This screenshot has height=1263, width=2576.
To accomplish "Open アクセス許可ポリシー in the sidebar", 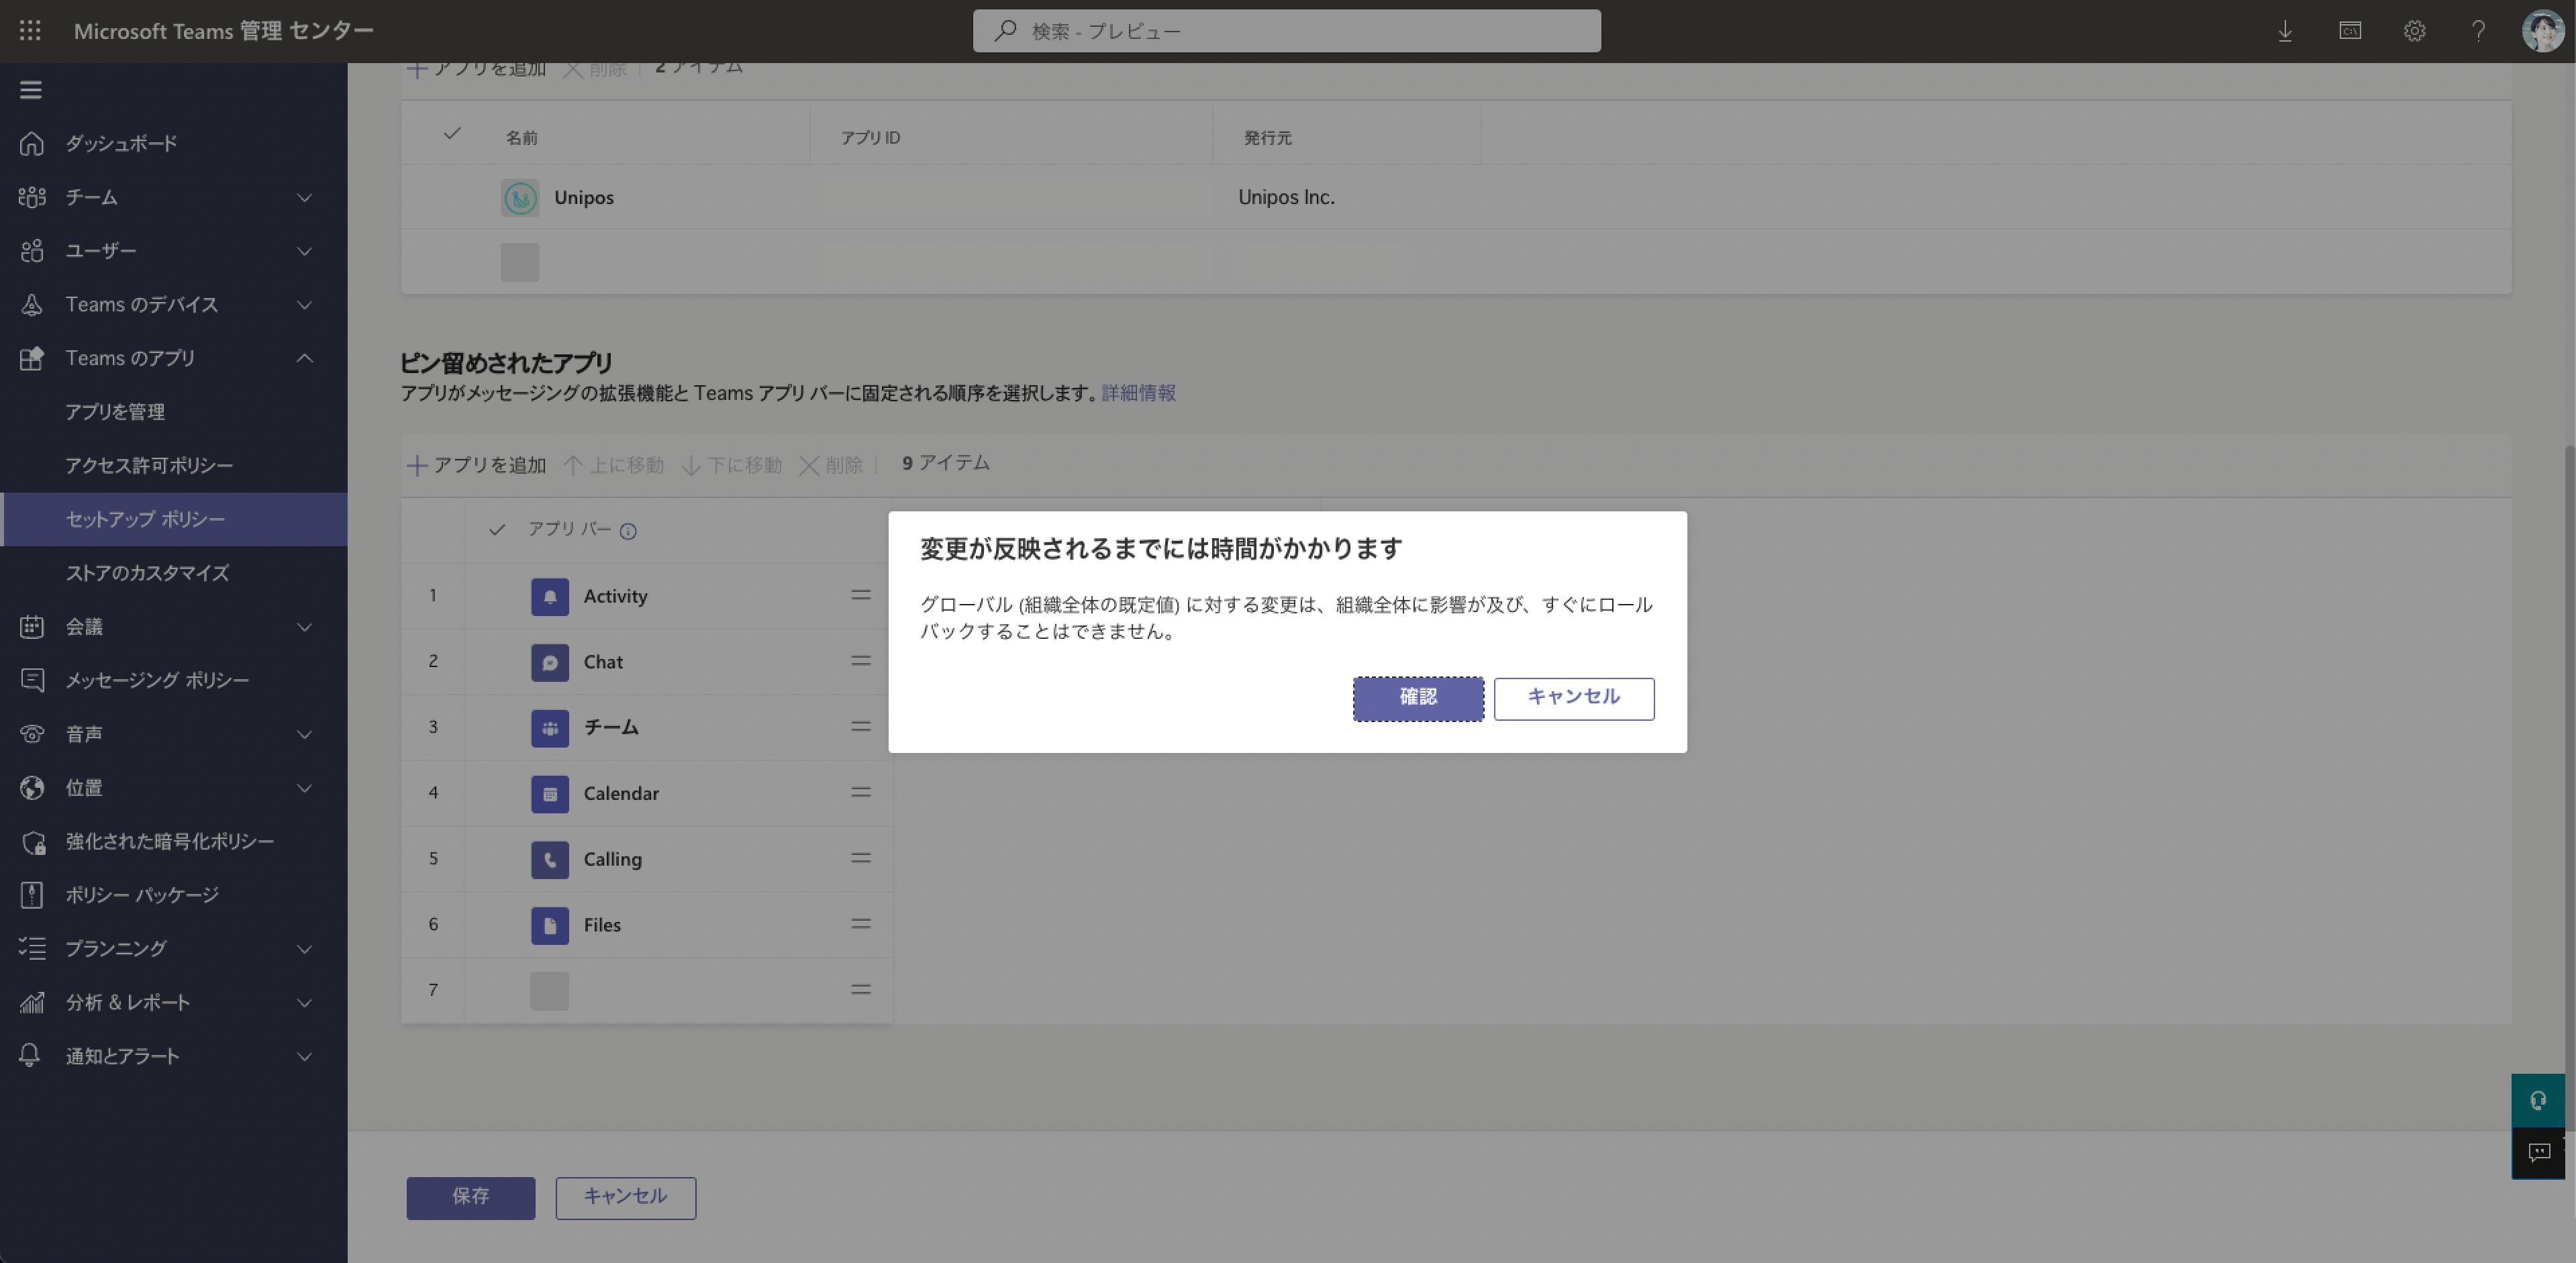I will click(x=174, y=466).
